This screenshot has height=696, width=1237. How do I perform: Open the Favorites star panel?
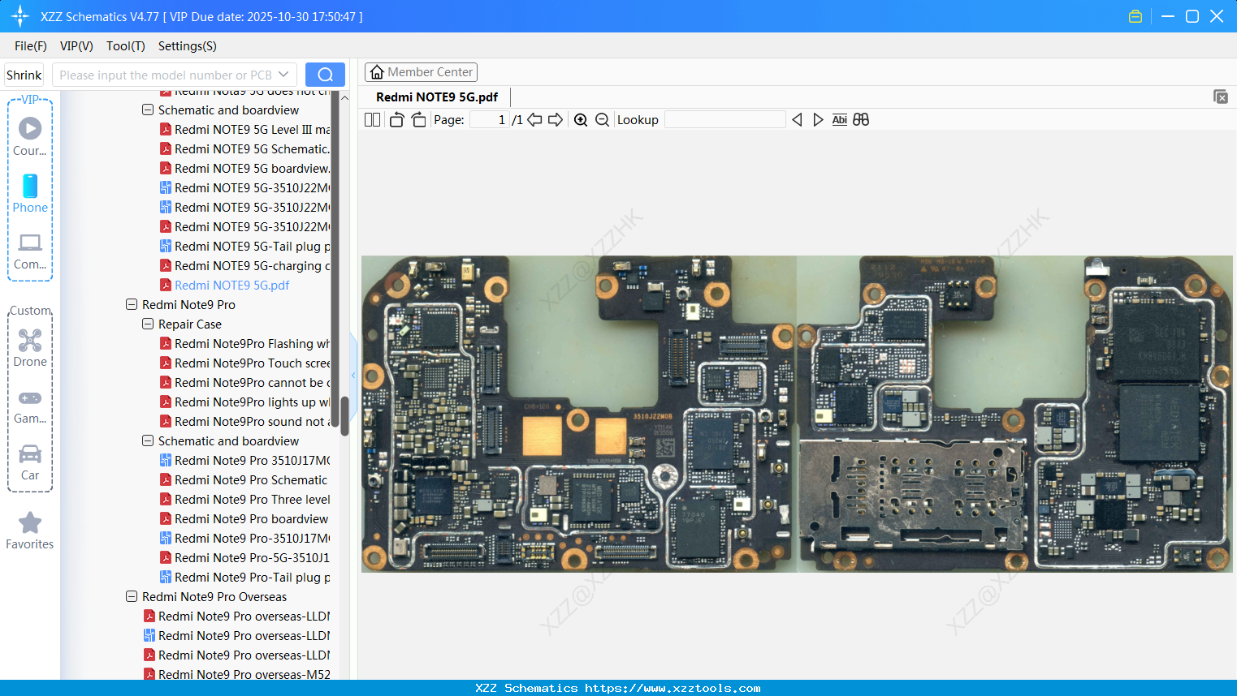tap(30, 531)
